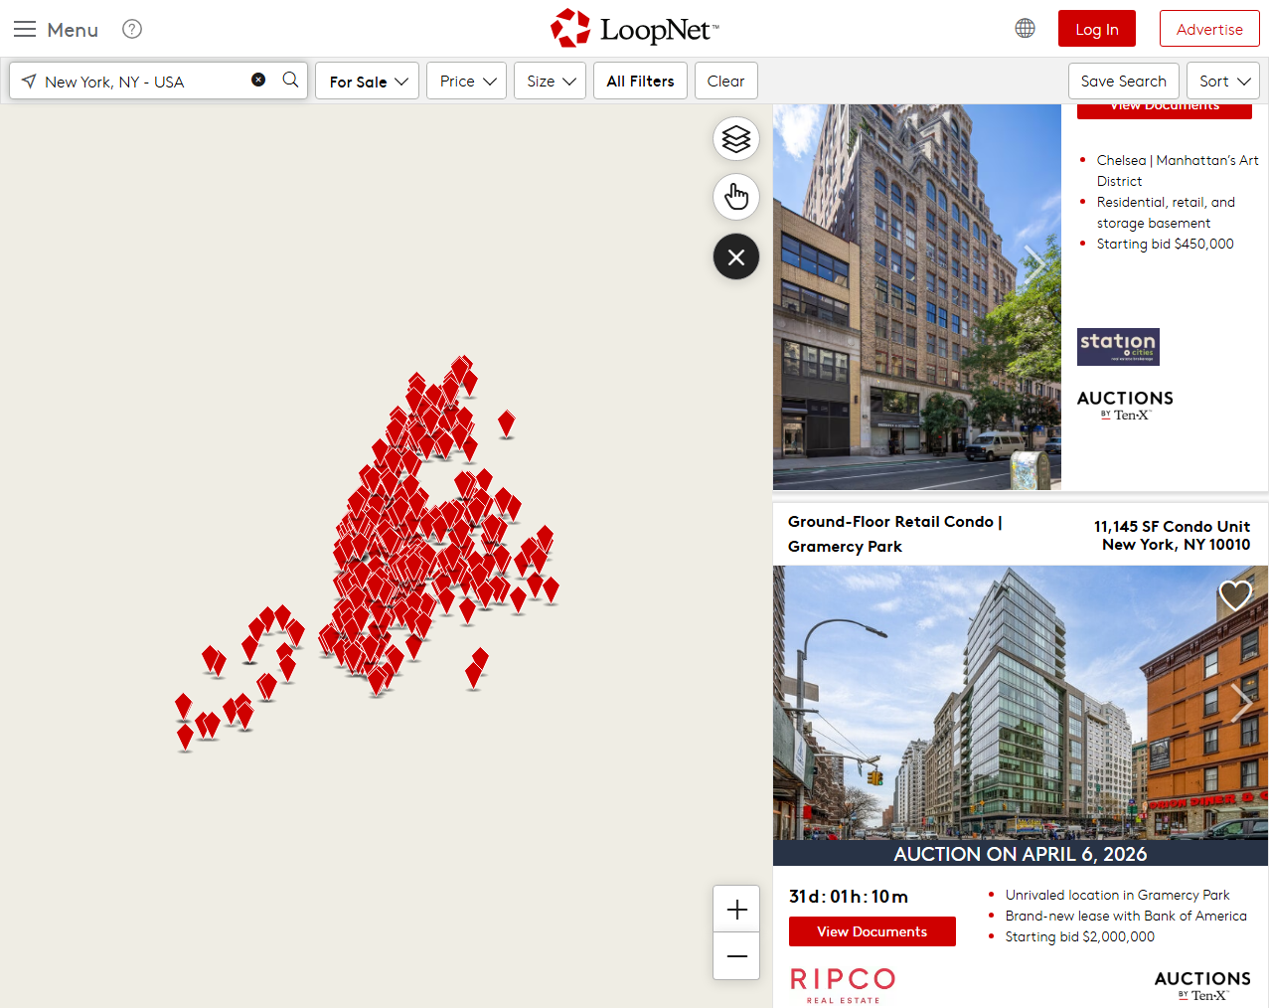Open the globe language selector
The image size is (1269, 1008).
1025,29
